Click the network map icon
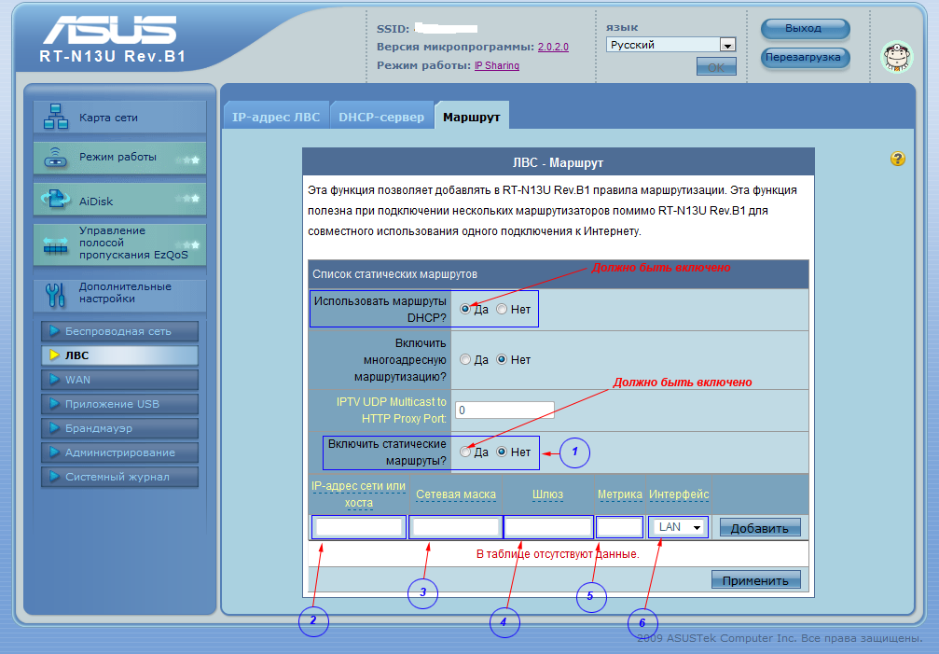The width and height of the screenshot is (939, 654). click(56, 117)
